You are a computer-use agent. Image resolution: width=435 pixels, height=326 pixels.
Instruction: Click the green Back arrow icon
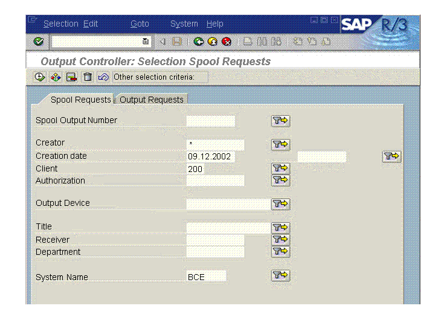tap(198, 42)
